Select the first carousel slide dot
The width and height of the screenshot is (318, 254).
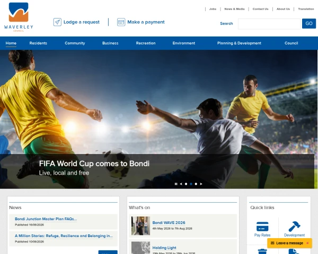[x=186, y=184]
